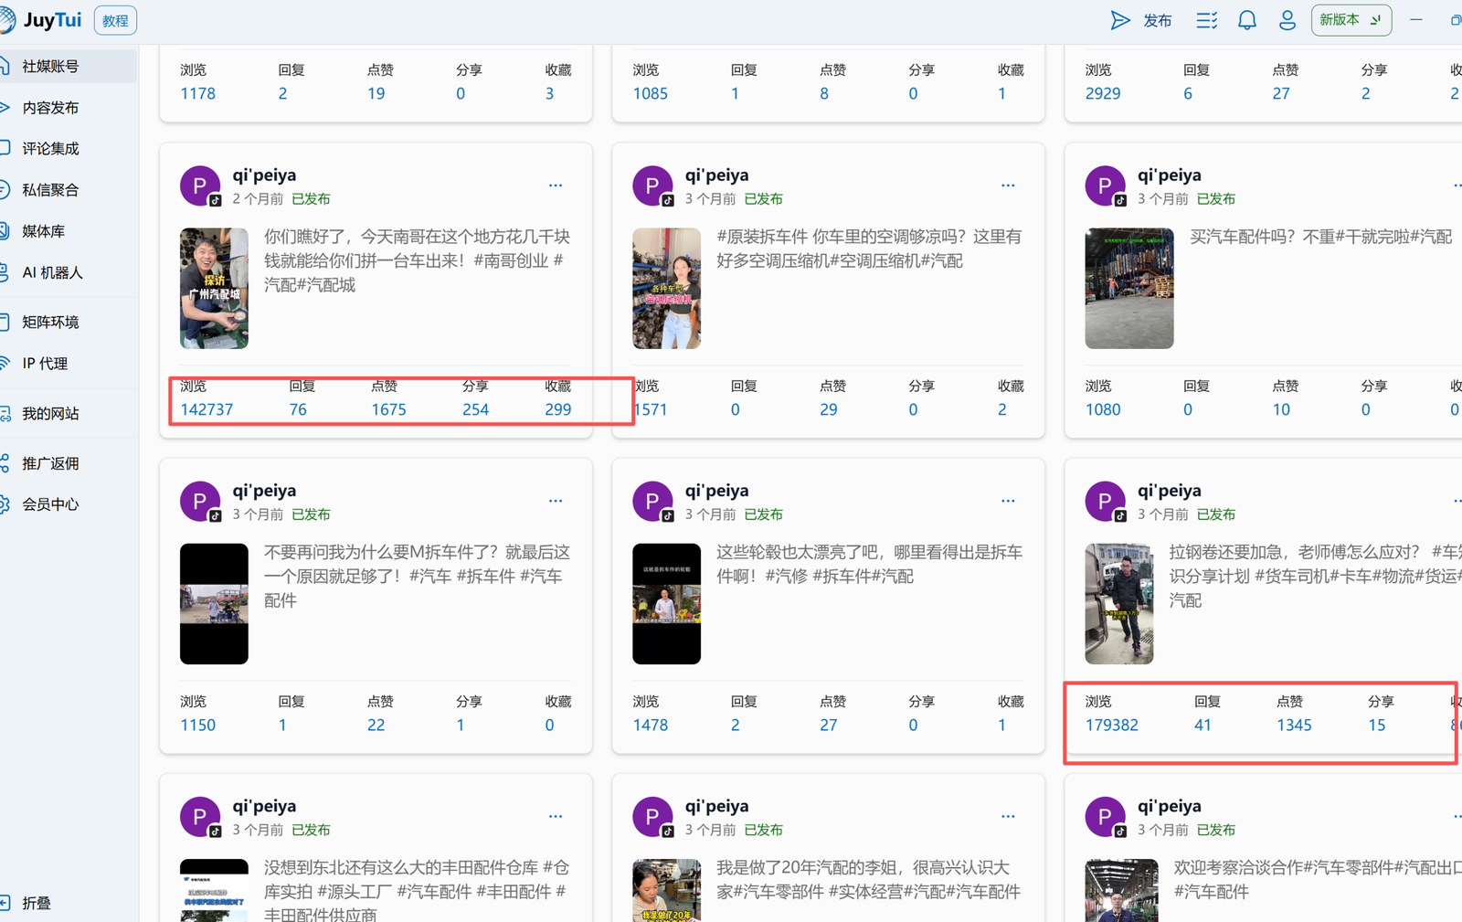Screen dimensions: 1462x922
Task: Click the truck driver video thumbnail
Action: click(1118, 604)
